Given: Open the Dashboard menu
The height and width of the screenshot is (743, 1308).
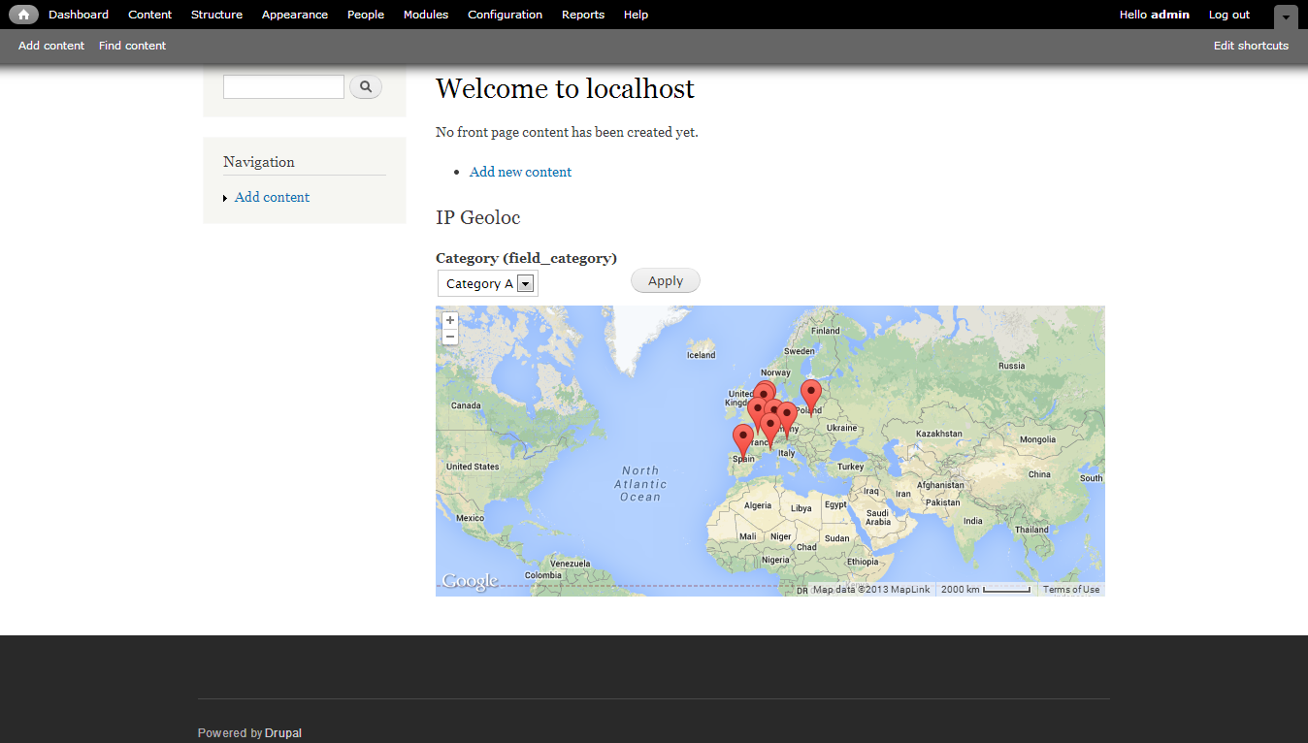Looking at the screenshot, I should point(78,14).
